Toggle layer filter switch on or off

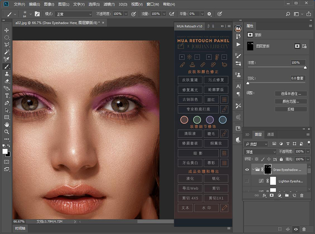click(309, 143)
